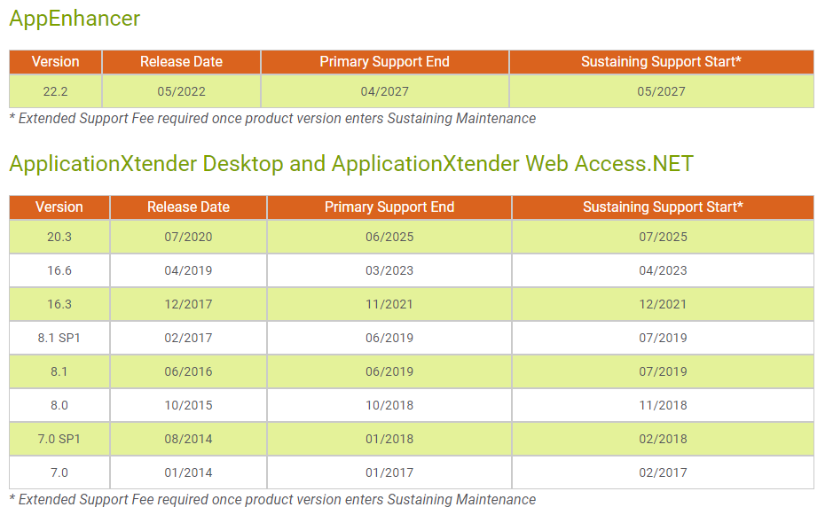The width and height of the screenshot is (833, 515).
Task: Click Sustaining Support Start header in ApplicationXtender table
Action: pyautogui.click(x=663, y=207)
